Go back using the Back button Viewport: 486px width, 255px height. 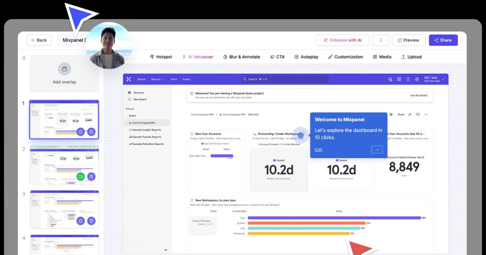point(39,40)
